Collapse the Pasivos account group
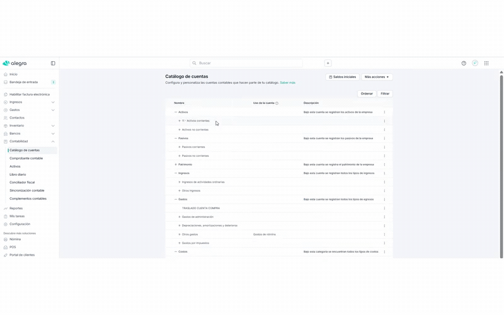 pyautogui.click(x=176, y=138)
